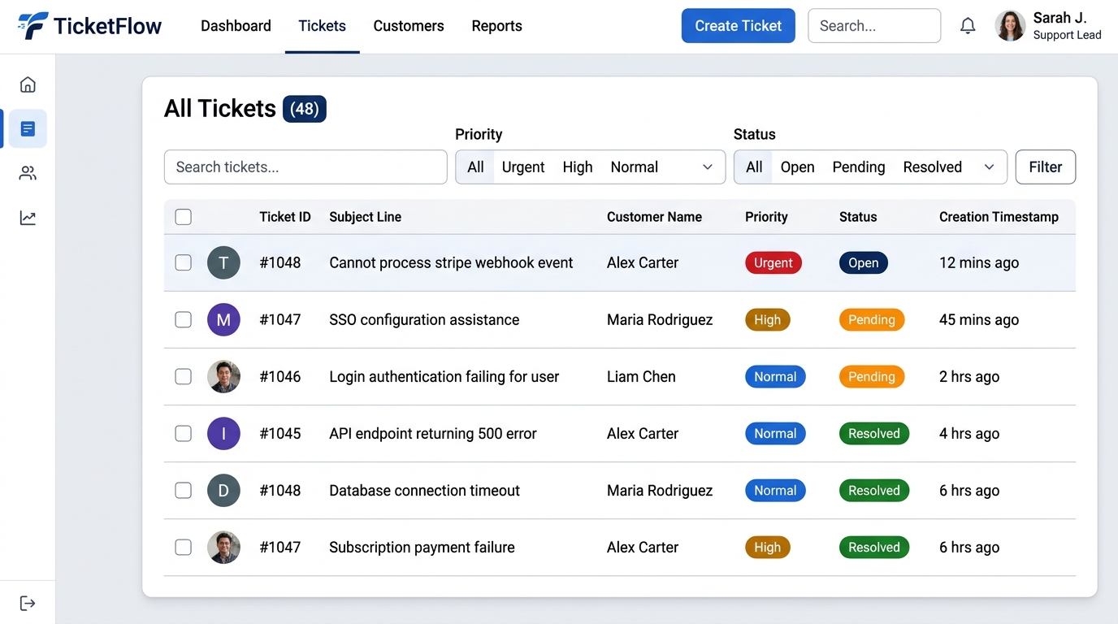Viewport: 1118px width, 624px height.
Task: Check the Cannot process stripe webhook row
Action: coord(184,262)
